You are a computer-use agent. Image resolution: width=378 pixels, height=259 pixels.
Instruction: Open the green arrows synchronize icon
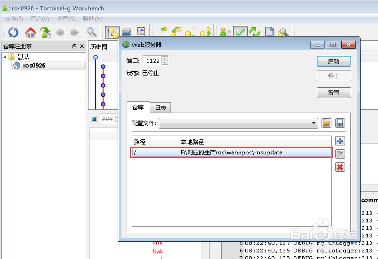(x=255, y=32)
